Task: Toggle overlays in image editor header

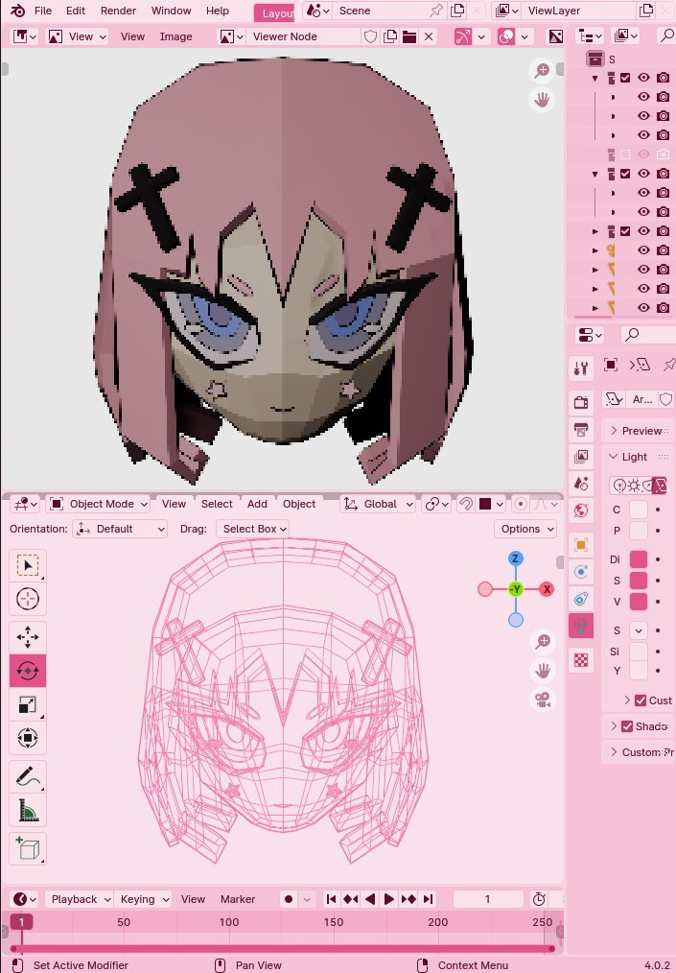Action: 506,36
